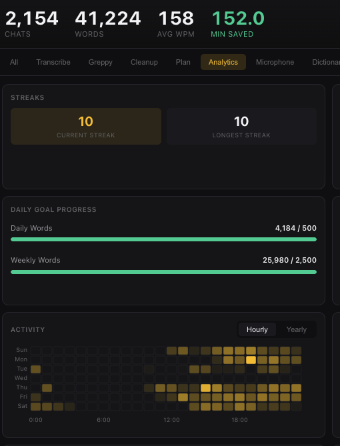Click the 41,224 words count
This screenshot has height=446, width=340.
108,19
